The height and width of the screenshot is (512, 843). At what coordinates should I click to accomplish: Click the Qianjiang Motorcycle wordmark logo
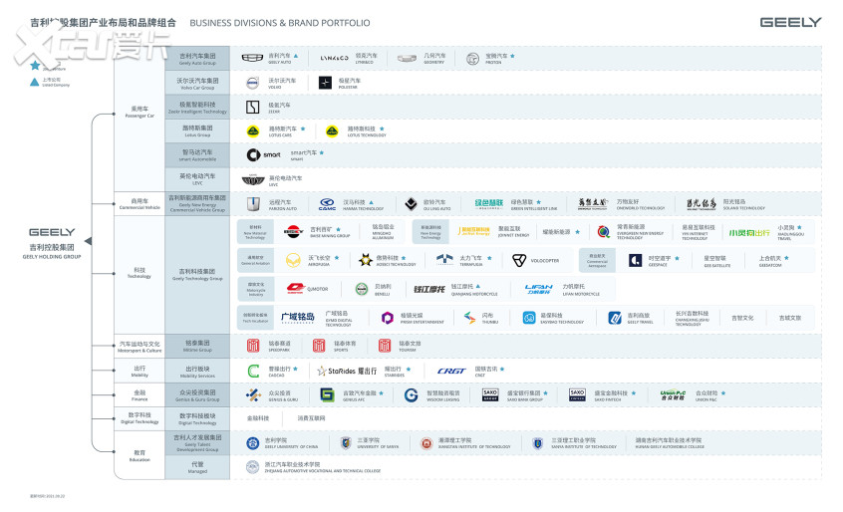[x=429, y=290]
